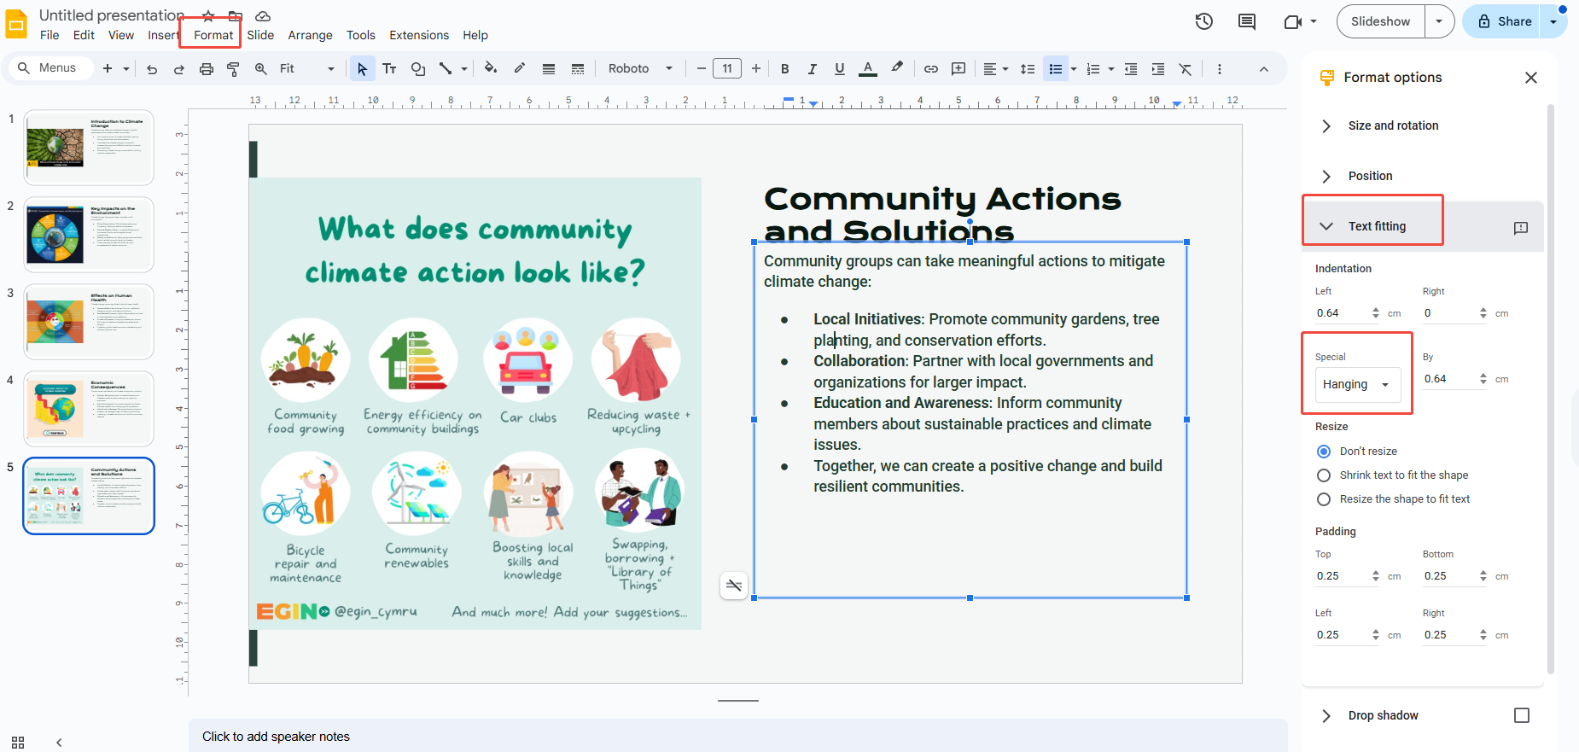Click the Insert link icon

click(930, 69)
